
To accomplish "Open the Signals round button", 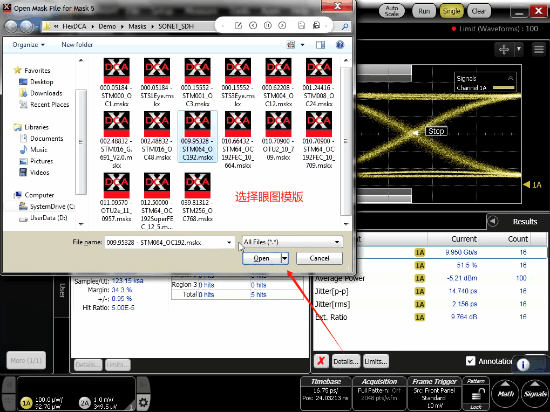I will tap(535, 394).
